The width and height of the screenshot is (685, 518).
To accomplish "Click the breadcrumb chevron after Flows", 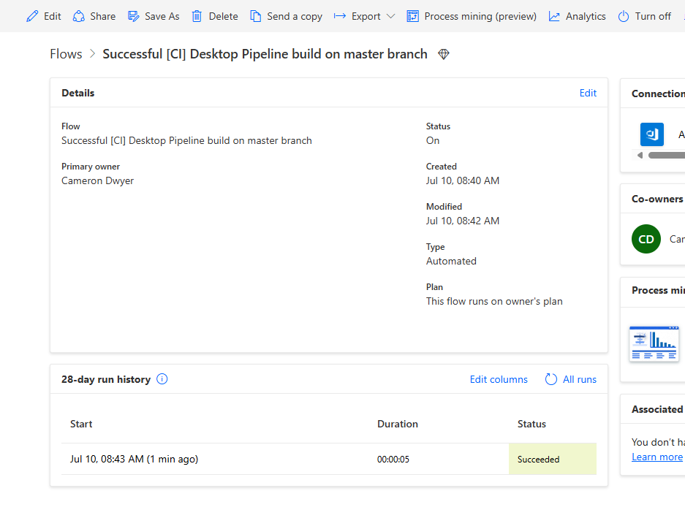I will pyautogui.click(x=93, y=54).
